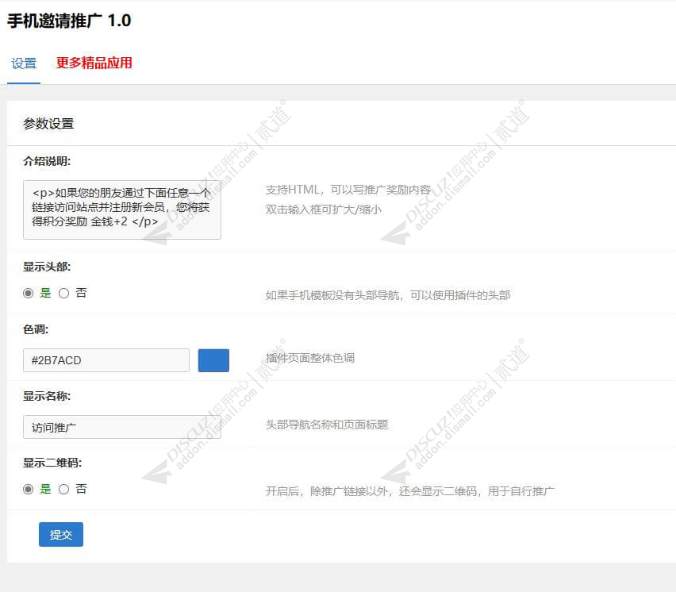Select 是 radio for 显示二维码
Viewport: 676px width, 592px height.
pyautogui.click(x=28, y=489)
